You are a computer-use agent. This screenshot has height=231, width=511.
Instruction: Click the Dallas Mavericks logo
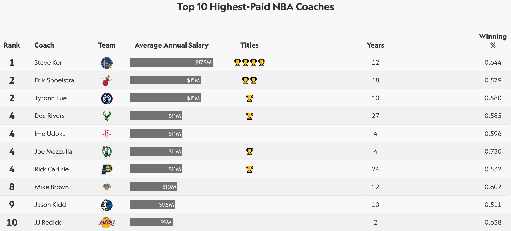[107, 205]
